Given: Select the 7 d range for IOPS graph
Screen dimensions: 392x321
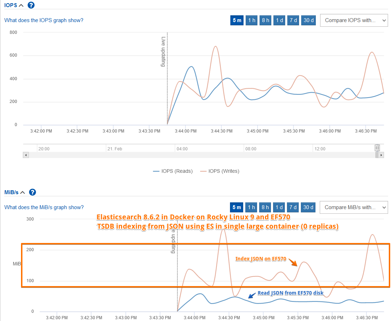Looking at the screenshot, I should 293,20.
